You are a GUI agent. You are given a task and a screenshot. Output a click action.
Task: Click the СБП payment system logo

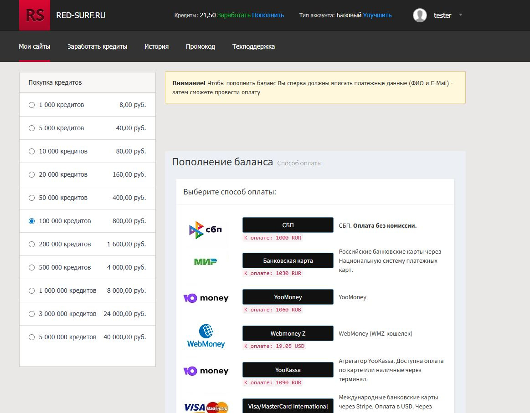(x=206, y=230)
